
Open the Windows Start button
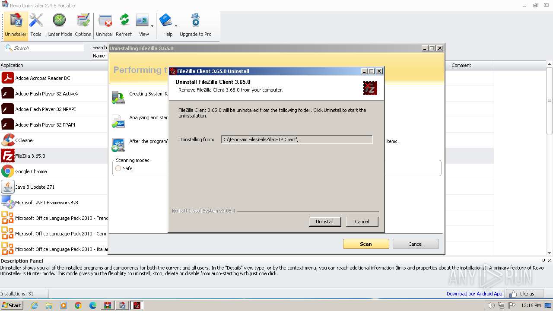pos(12,305)
